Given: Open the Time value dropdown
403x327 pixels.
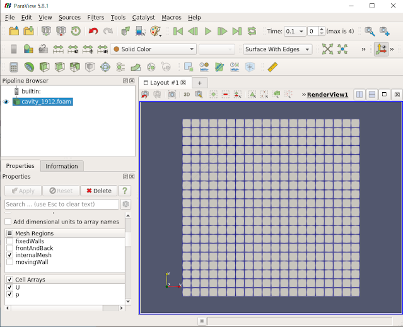Looking at the screenshot, I should (295, 32).
